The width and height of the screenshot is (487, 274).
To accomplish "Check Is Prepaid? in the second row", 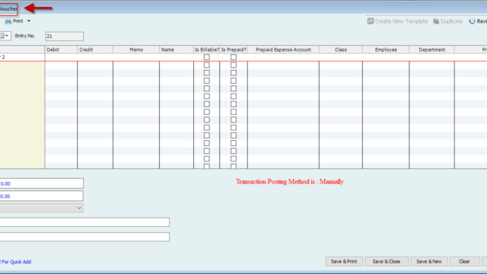I will [x=234, y=65].
